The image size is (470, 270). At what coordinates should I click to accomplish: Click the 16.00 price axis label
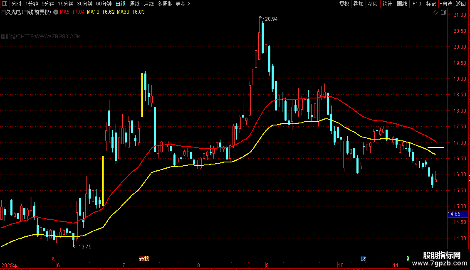[x=460, y=174]
